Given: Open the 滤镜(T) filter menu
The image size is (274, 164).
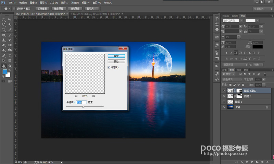Looking at the screenshot, I should (x=75, y=3).
